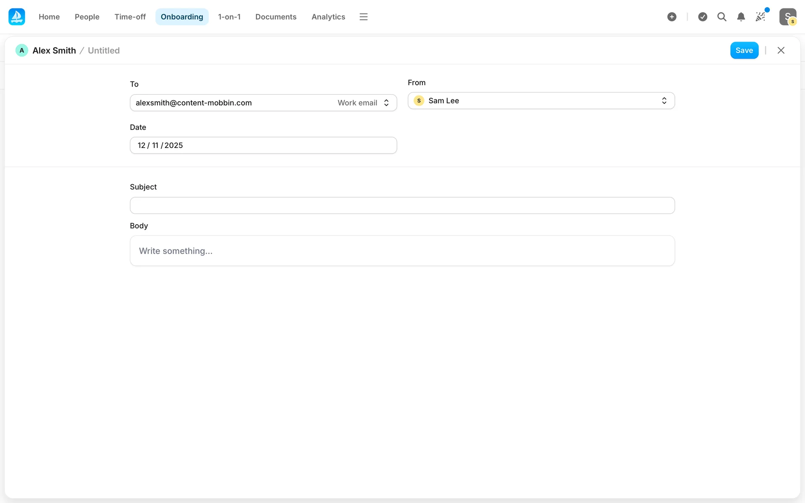Click the celebration confetti icon

(761, 17)
